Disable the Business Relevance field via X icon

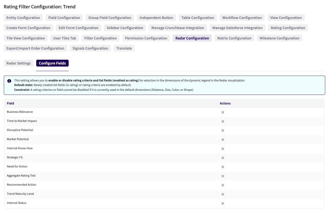[x=223, y=112]
